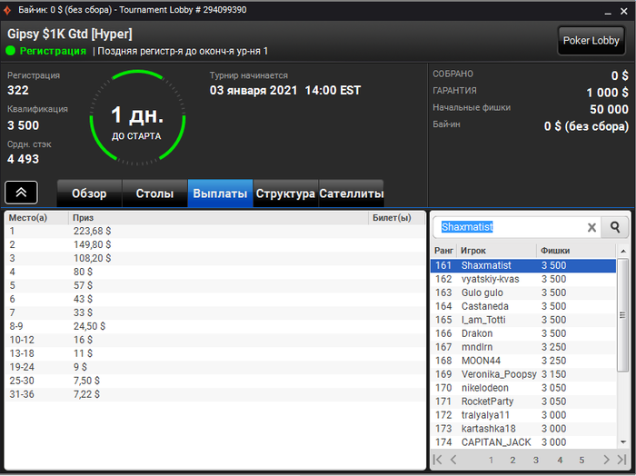Screen dimensions: 636x476
Task: Go to previous page of players
Action: coord(453,460)
